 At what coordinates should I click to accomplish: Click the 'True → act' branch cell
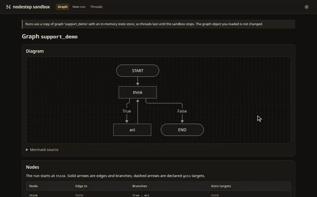(141, 195)
